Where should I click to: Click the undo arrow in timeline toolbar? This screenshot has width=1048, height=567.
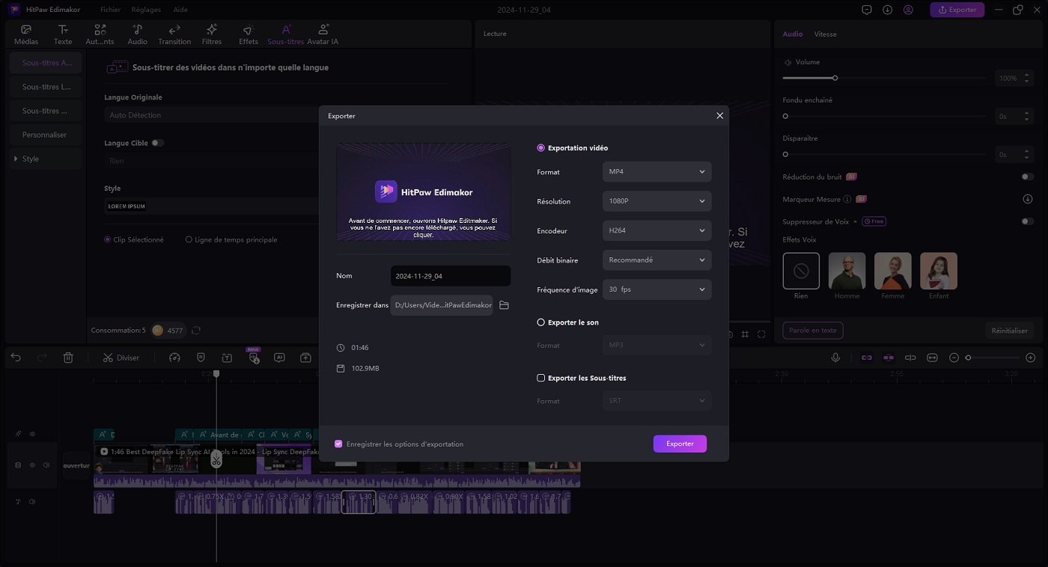coord(16,358)
